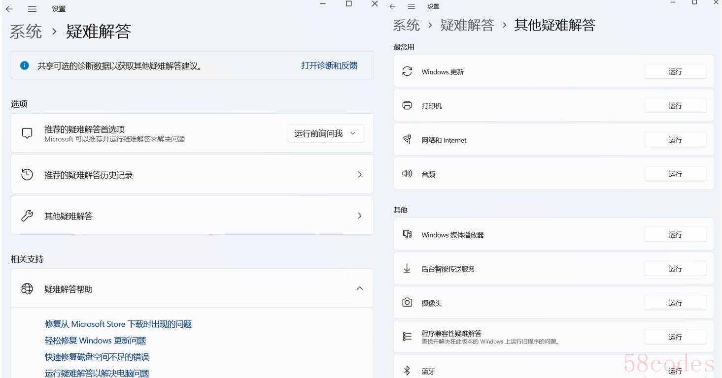Click the camera icon next to 摄像头
722x378 pixels.
pyautogui.click(x=407, y=302)
